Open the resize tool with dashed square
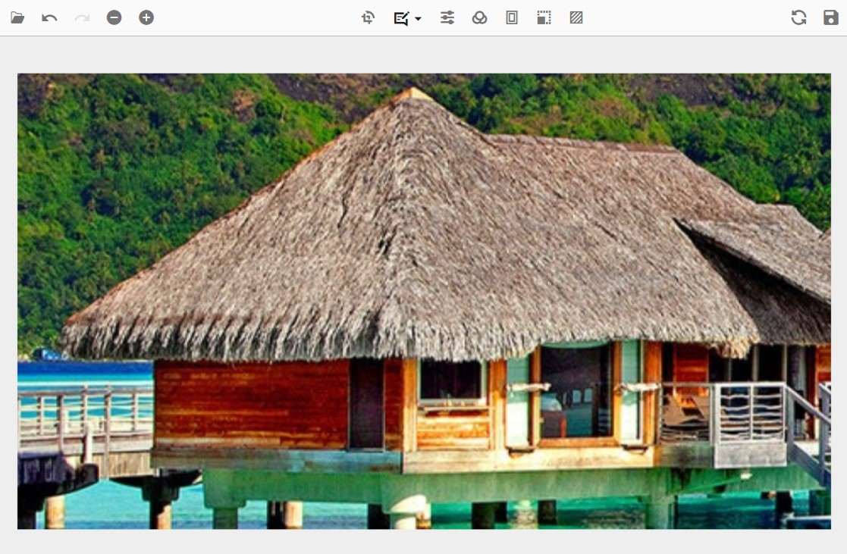 point(544,17)
